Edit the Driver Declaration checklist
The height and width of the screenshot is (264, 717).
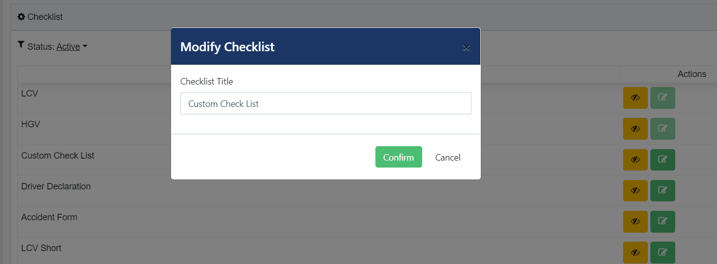coord(662,190)
